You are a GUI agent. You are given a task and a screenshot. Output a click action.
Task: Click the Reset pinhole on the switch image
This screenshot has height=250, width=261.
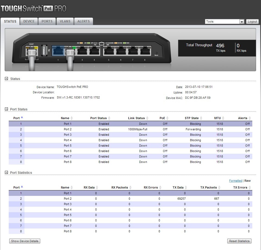156,53
